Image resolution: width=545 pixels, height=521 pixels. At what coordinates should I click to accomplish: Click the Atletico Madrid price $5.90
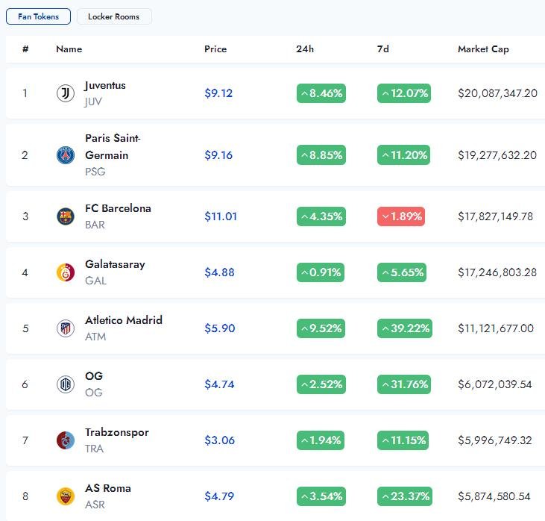point(220,328)
